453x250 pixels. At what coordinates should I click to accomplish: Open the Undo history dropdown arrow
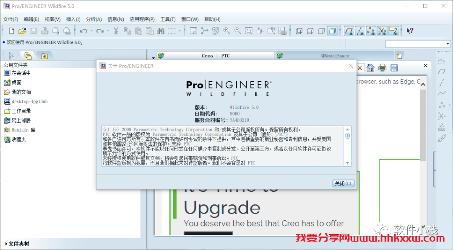tap(91, 31)
